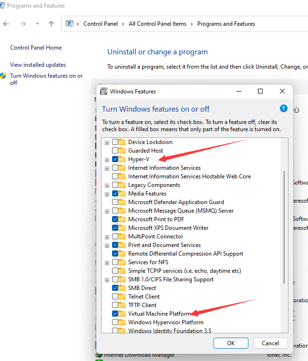The height and width of the screenshot is (361, 308).
Task: Check Microsoft Defender Application Guard checkbox
Action: (x=115, y=202)
